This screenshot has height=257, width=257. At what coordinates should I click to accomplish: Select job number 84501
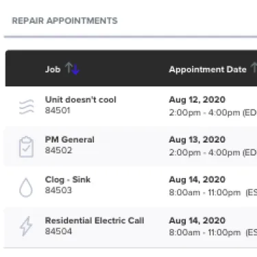tap(58, 110)
